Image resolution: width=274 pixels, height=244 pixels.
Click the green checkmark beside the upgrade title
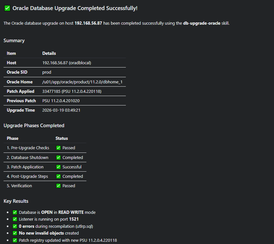(x=7, y=8)
